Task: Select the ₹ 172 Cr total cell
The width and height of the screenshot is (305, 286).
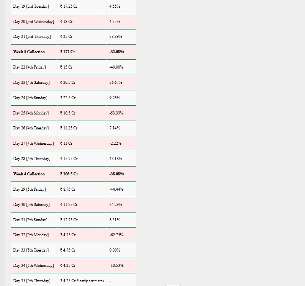Action: coord(68,52)
